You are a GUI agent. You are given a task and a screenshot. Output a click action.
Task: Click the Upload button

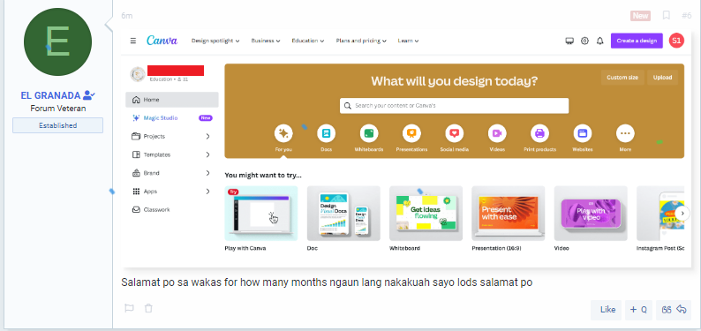[x=662, y=78]
